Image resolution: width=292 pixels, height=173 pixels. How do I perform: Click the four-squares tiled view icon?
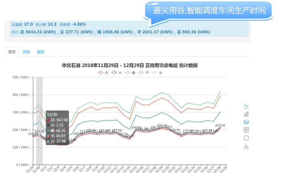click(246, 130)
